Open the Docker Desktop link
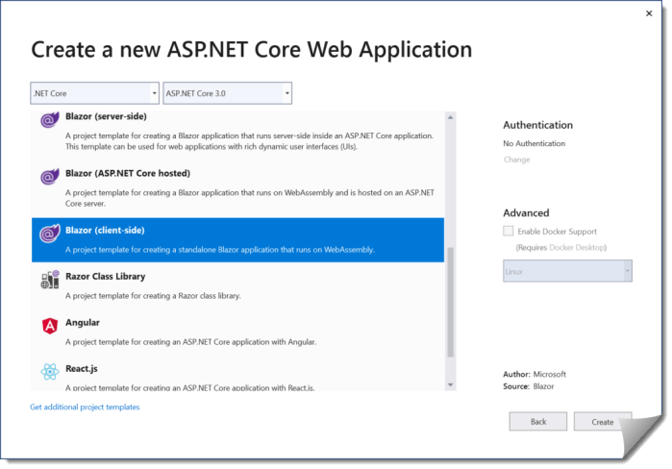 tap(576, 248)
